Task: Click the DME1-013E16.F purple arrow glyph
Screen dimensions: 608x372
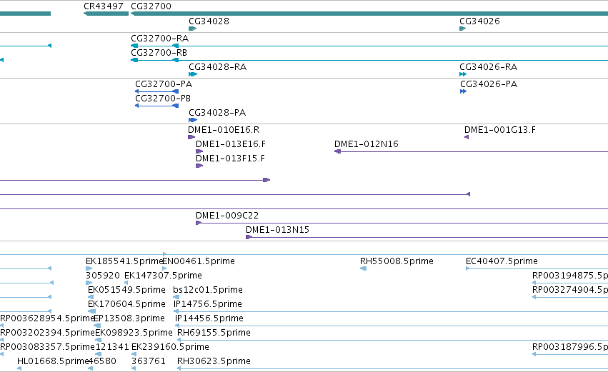Action: pos(199,151)
